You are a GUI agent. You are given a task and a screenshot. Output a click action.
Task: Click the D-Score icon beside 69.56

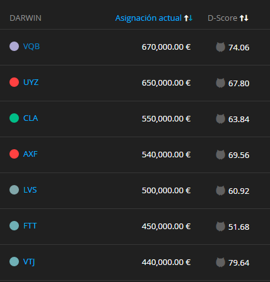[x=220, y=155]
